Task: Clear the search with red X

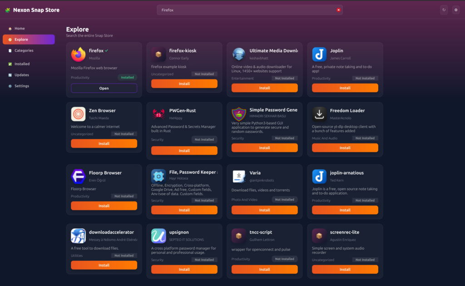Action: pos(338,10)
